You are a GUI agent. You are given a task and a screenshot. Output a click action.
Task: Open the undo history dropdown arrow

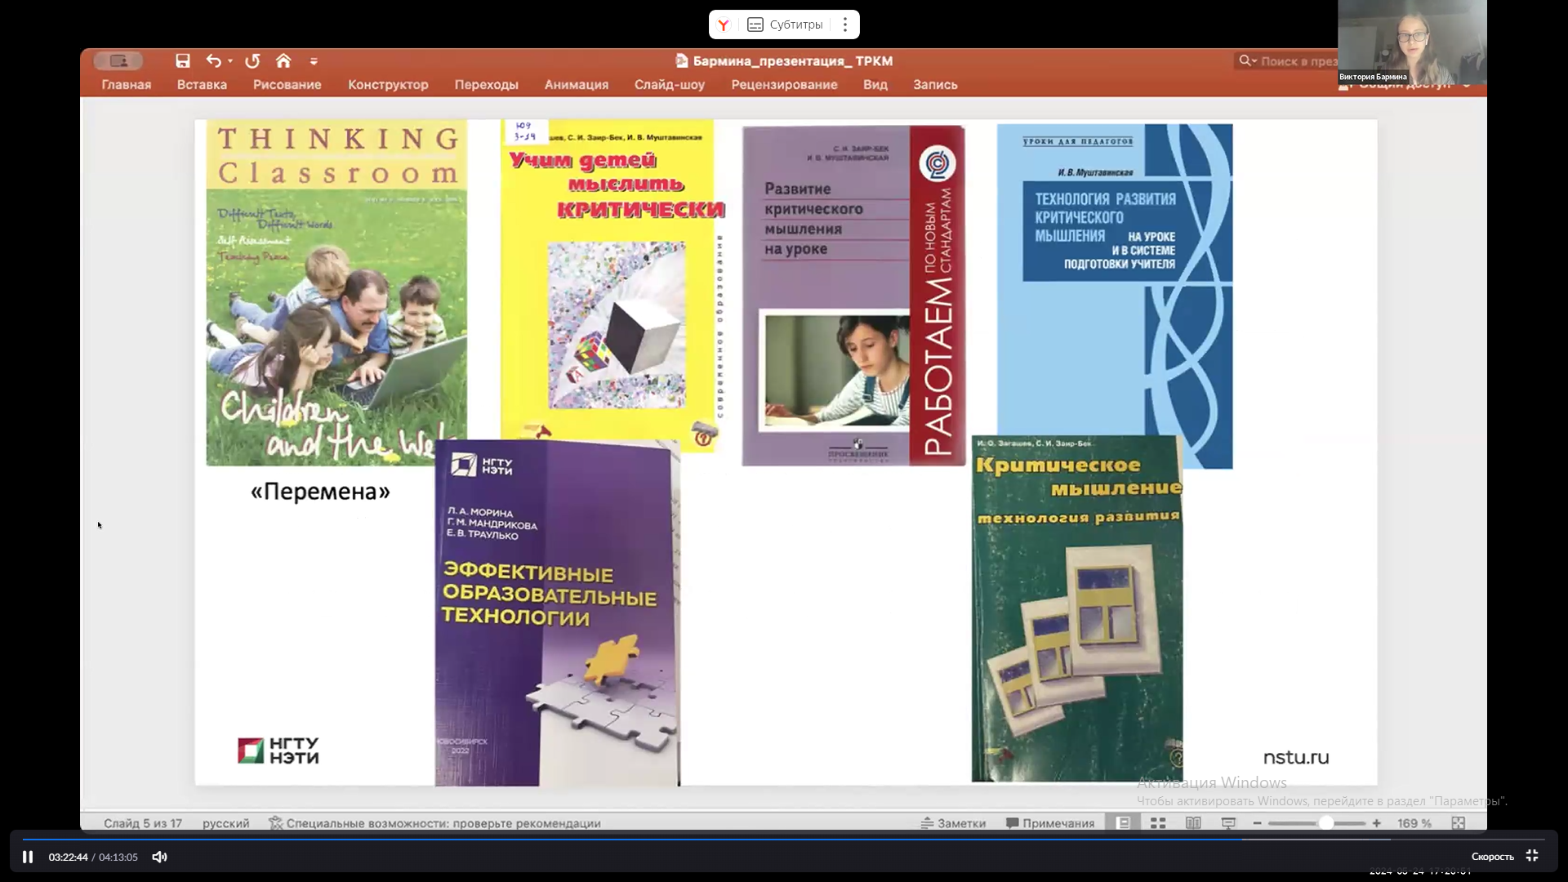click(x=230, y=61)
